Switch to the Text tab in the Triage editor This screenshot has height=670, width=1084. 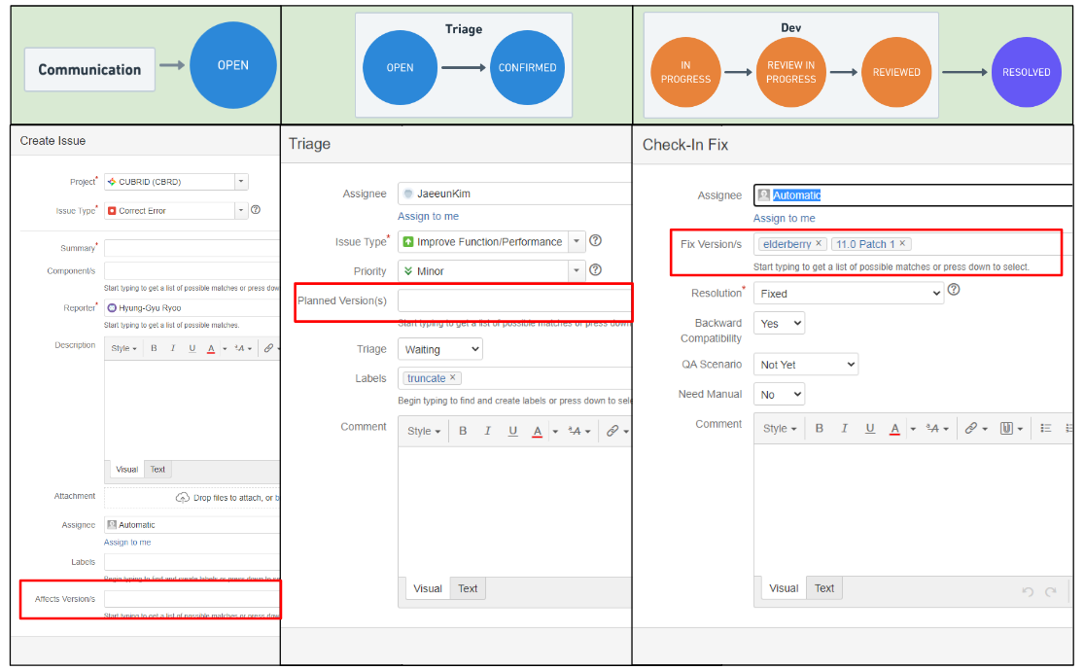[468, 587]
